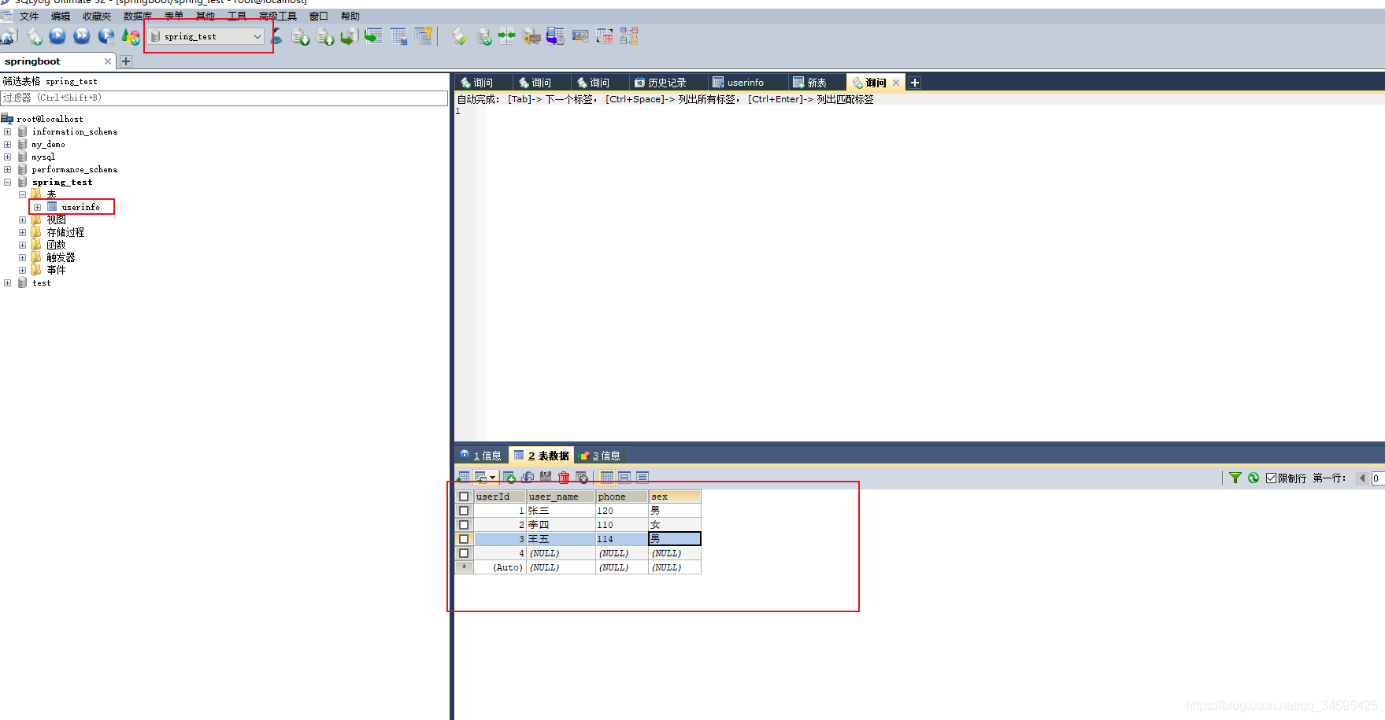Switch to the 3 信息 result tab
This screenshot has height=720, width=1385.
600,456
